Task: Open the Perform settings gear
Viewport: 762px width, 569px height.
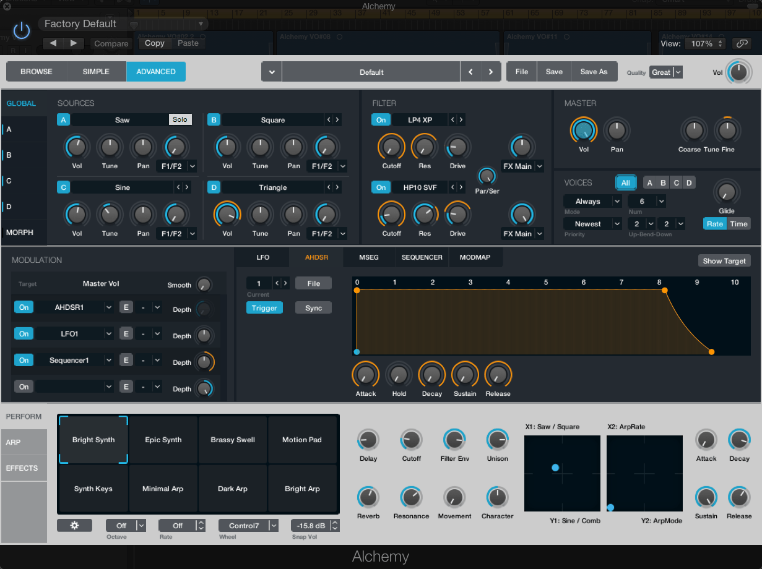Action: coord(74,525)
